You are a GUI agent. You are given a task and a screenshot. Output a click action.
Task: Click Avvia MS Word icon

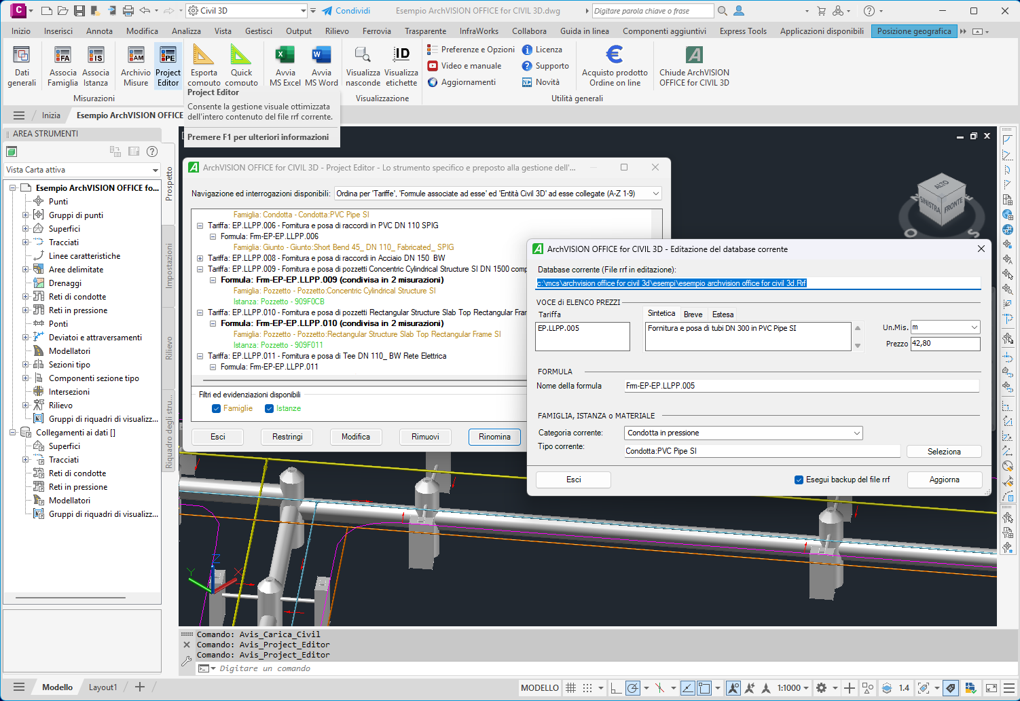pos(321,66)
